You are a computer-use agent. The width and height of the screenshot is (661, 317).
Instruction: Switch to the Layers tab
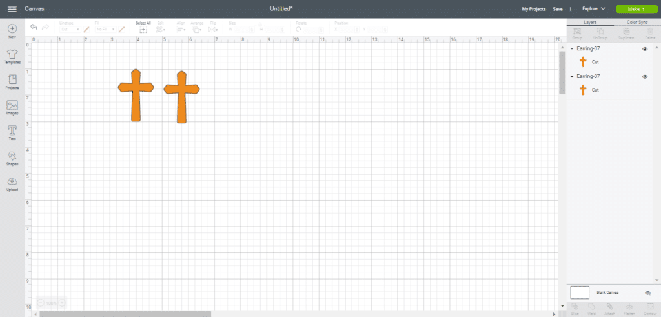tap(590, 22)
